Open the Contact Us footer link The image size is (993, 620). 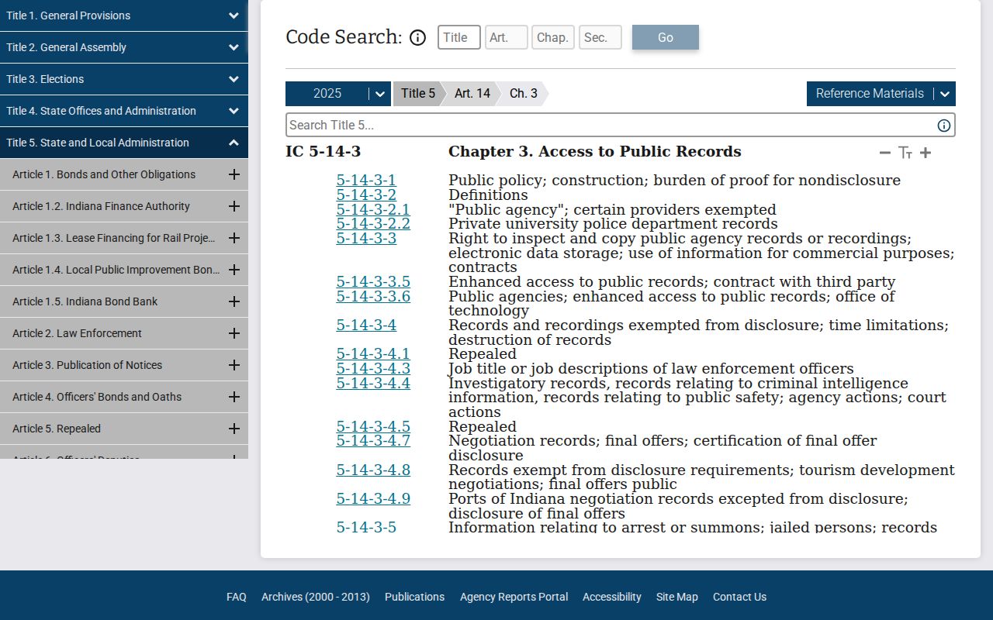point(739,597)
